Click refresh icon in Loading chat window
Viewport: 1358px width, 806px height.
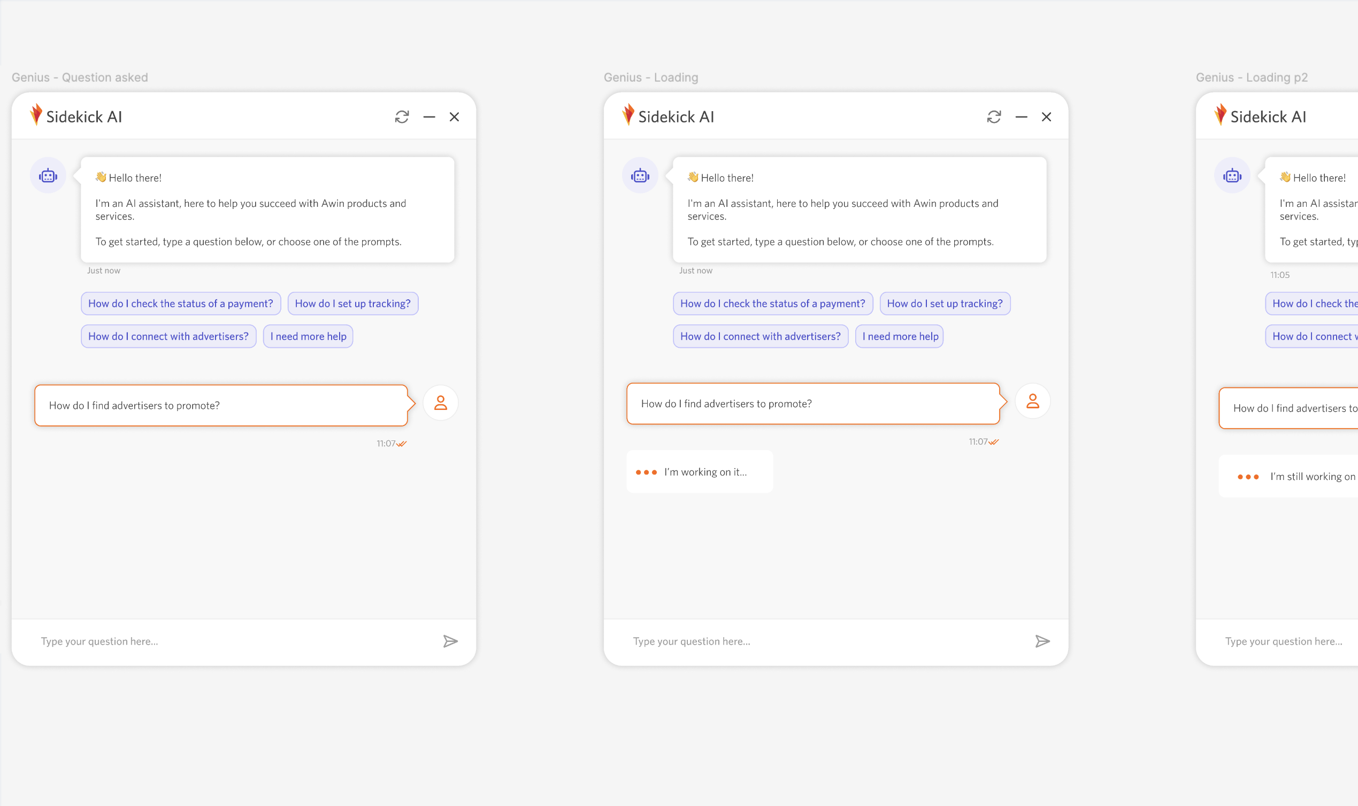coord(993,117)
